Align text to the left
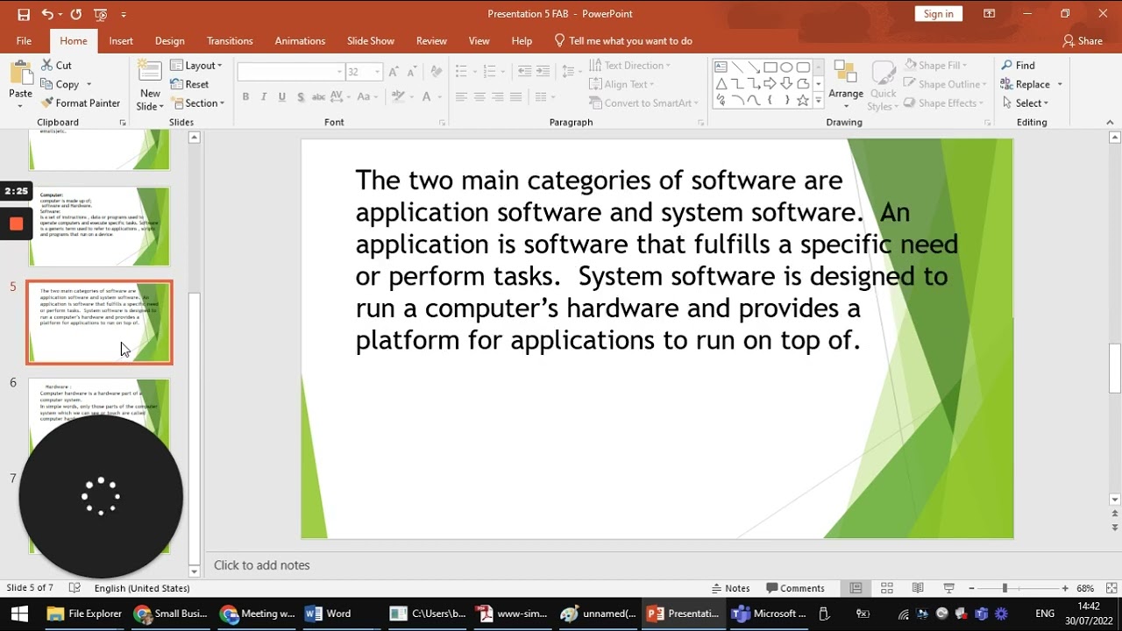Screen dimensions: 1122x631 tap(461, 96)
